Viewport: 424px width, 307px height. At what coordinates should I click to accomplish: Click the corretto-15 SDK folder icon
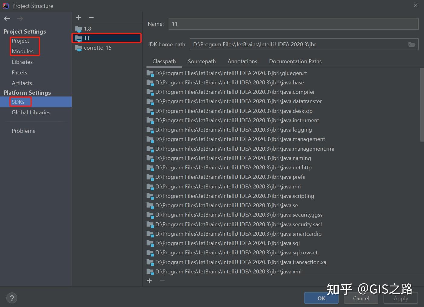(79, 48)
